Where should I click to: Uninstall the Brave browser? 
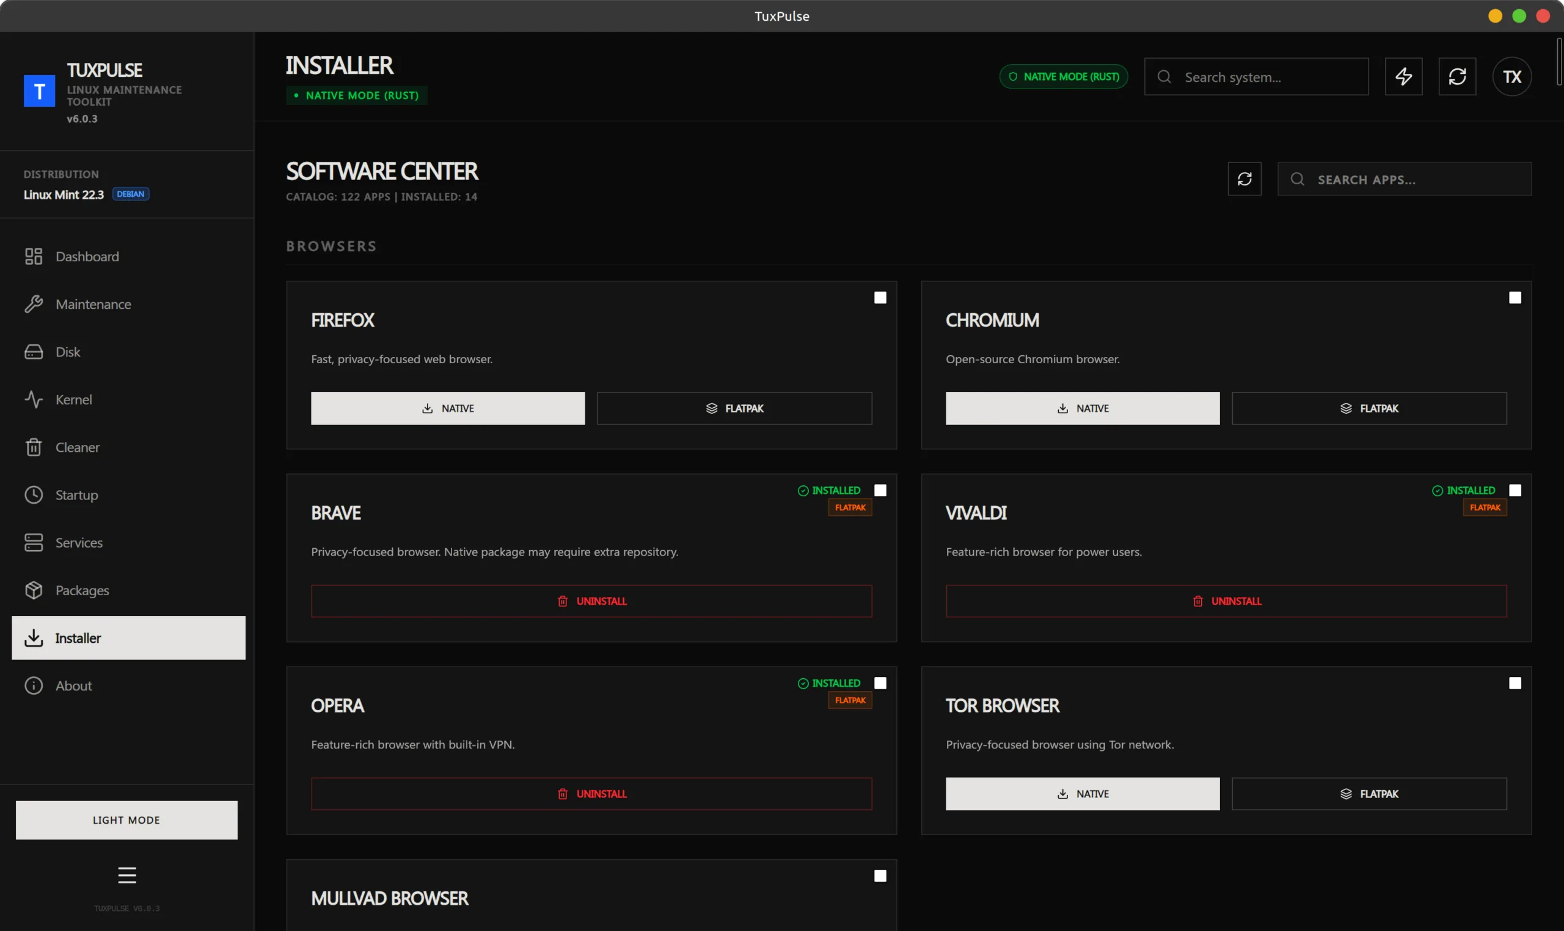pos(591,601)
